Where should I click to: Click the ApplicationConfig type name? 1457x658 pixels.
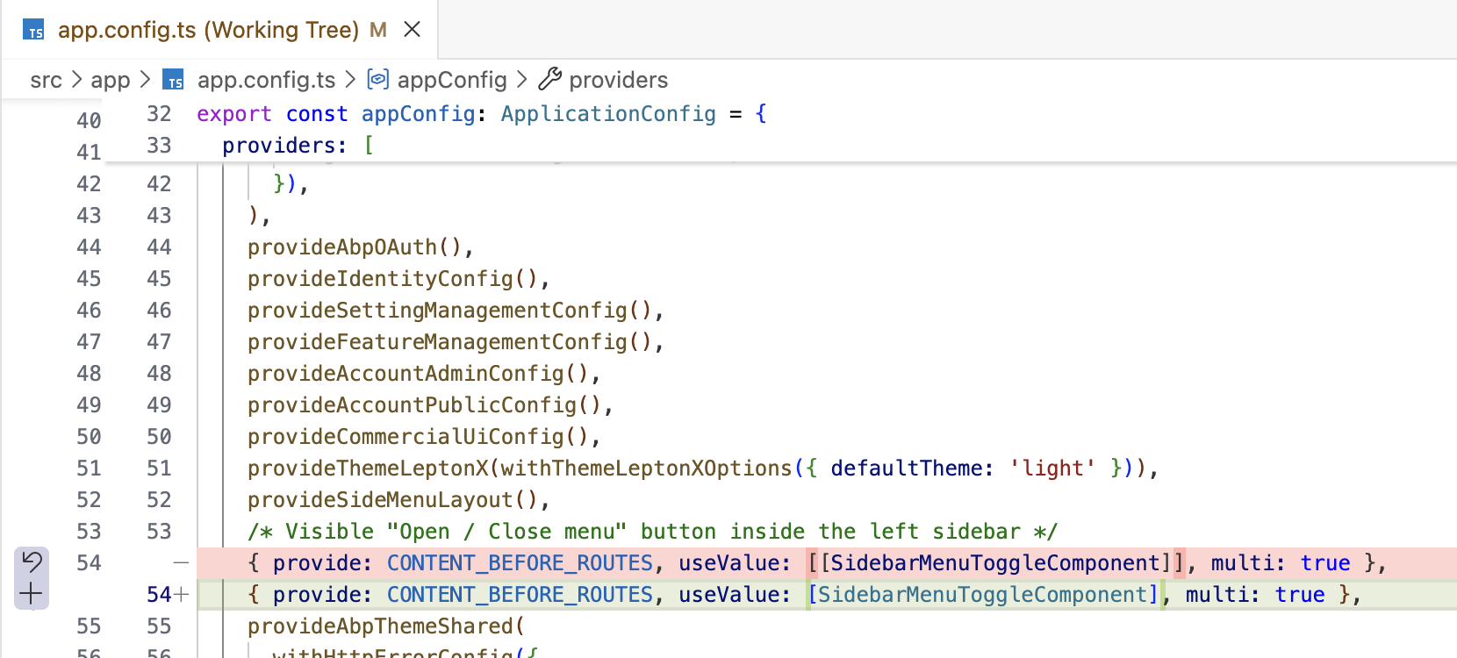608,114
